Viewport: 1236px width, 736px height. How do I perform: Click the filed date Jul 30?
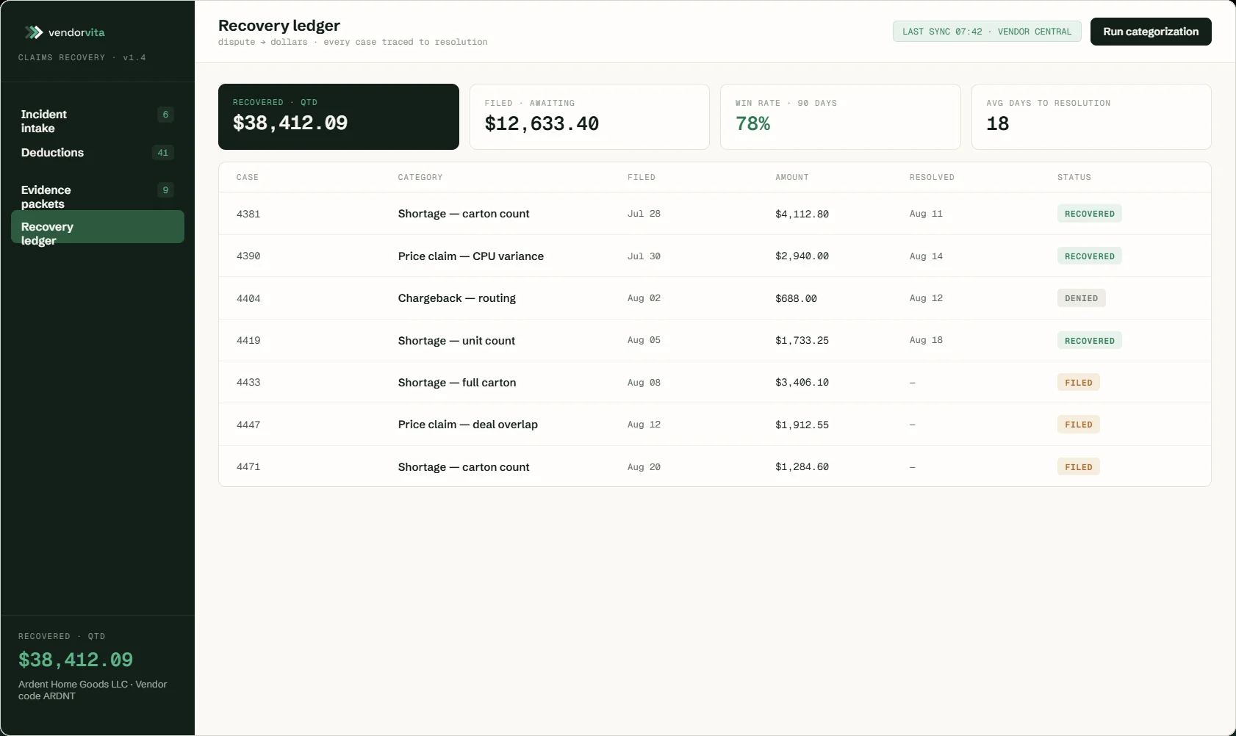tap(644, 256)
